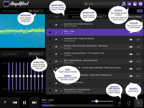
Task: Toggle the Spotify service icon in header
Action: pos(140,4)
